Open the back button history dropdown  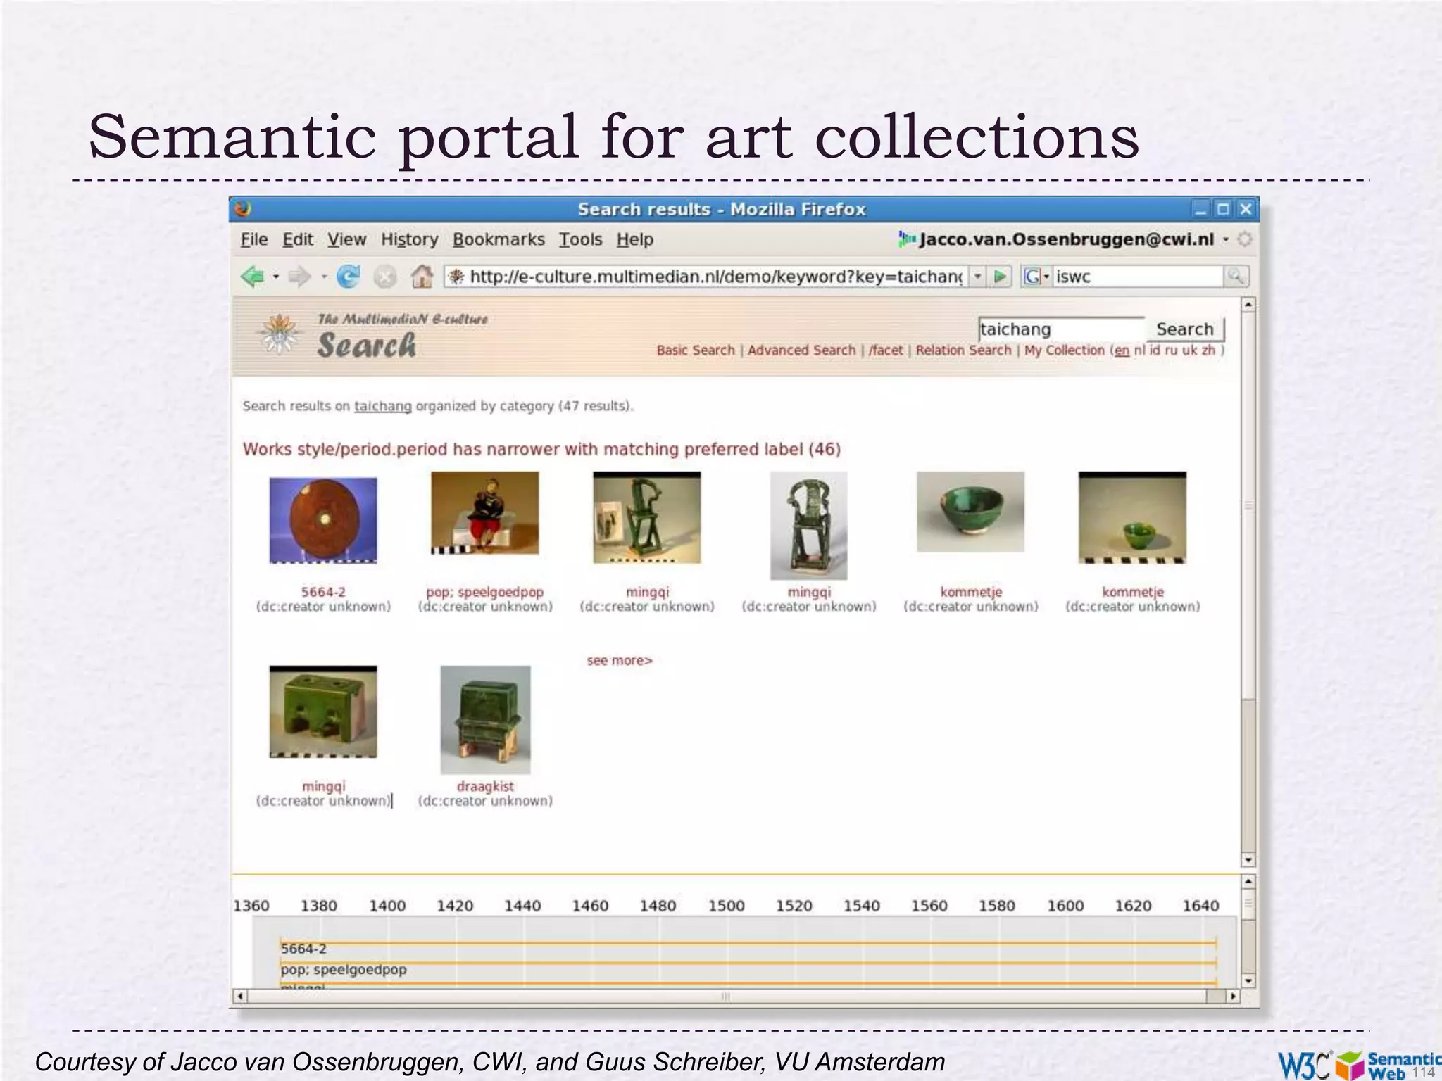pyautogui.click(x=276, y=277)
